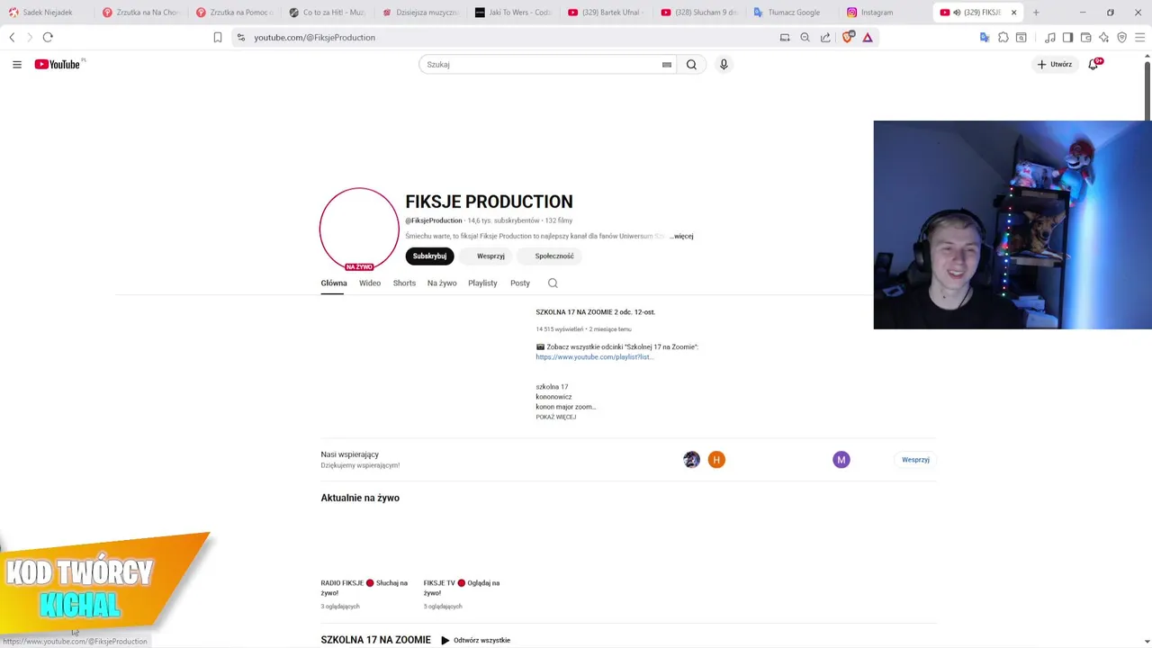Click the M supporter avatar
The image size is (1152, 648).
pyautogui.click(x=841, y=460)
